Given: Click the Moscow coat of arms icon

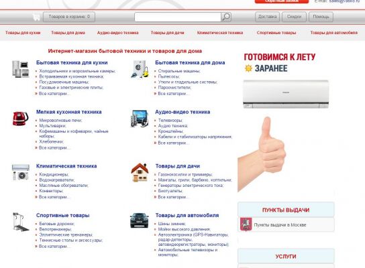Looking at the screenshot, I should click(x=246, y=224).
